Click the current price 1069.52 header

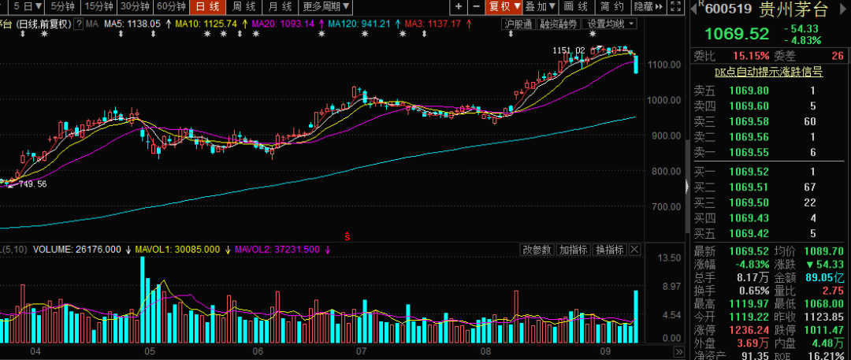coord(737,34)
